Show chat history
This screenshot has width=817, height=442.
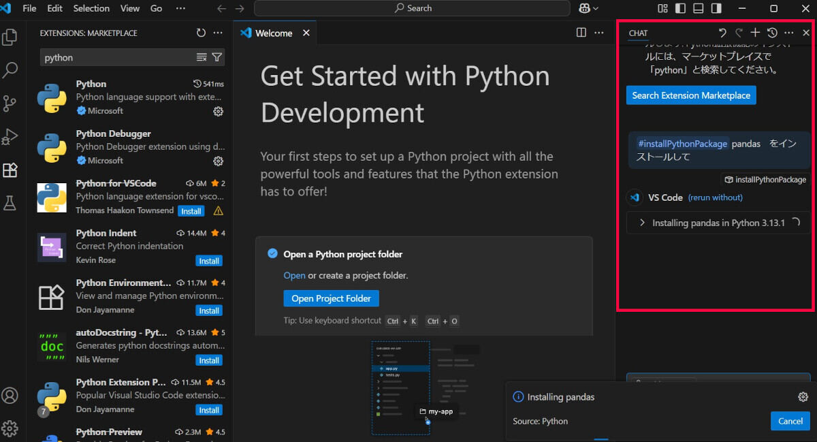(772, 33)
